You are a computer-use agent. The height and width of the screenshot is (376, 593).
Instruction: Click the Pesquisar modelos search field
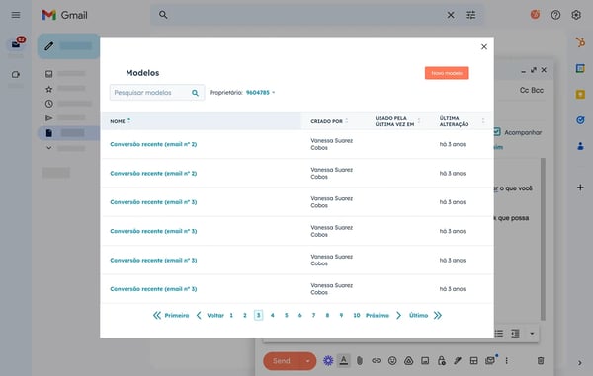[x=157, y=93]
